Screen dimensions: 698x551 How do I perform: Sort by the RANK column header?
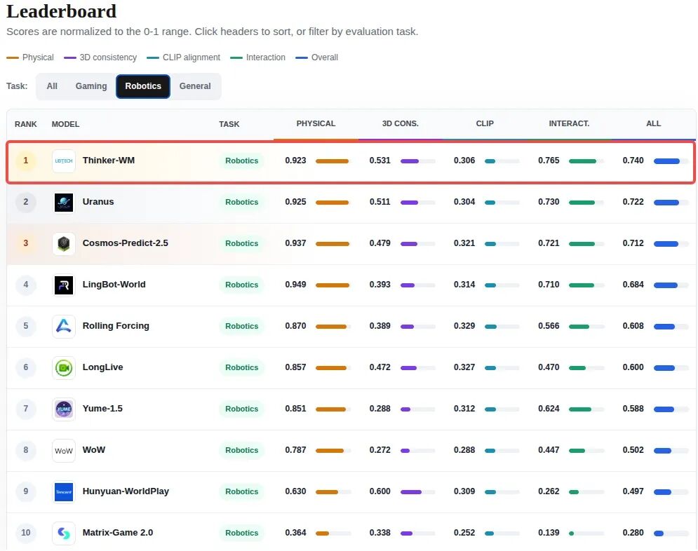click(x=26, y=124)
